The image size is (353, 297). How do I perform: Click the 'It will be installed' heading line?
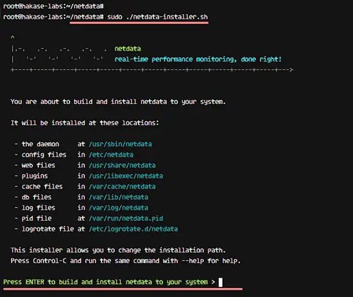[x=85, y=123]
